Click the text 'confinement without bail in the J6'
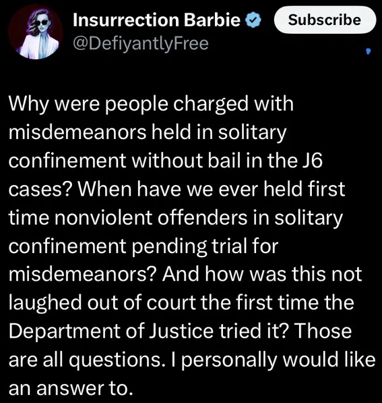The image size is (382, 403). pos(166,161)
